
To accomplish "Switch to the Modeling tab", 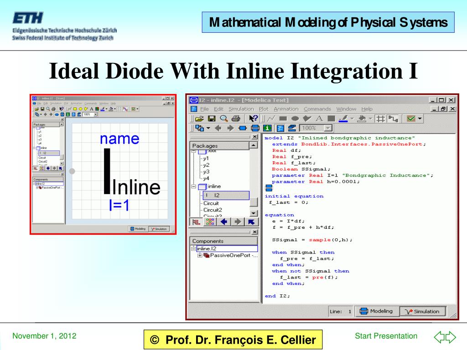I will (x=377, y=311).
